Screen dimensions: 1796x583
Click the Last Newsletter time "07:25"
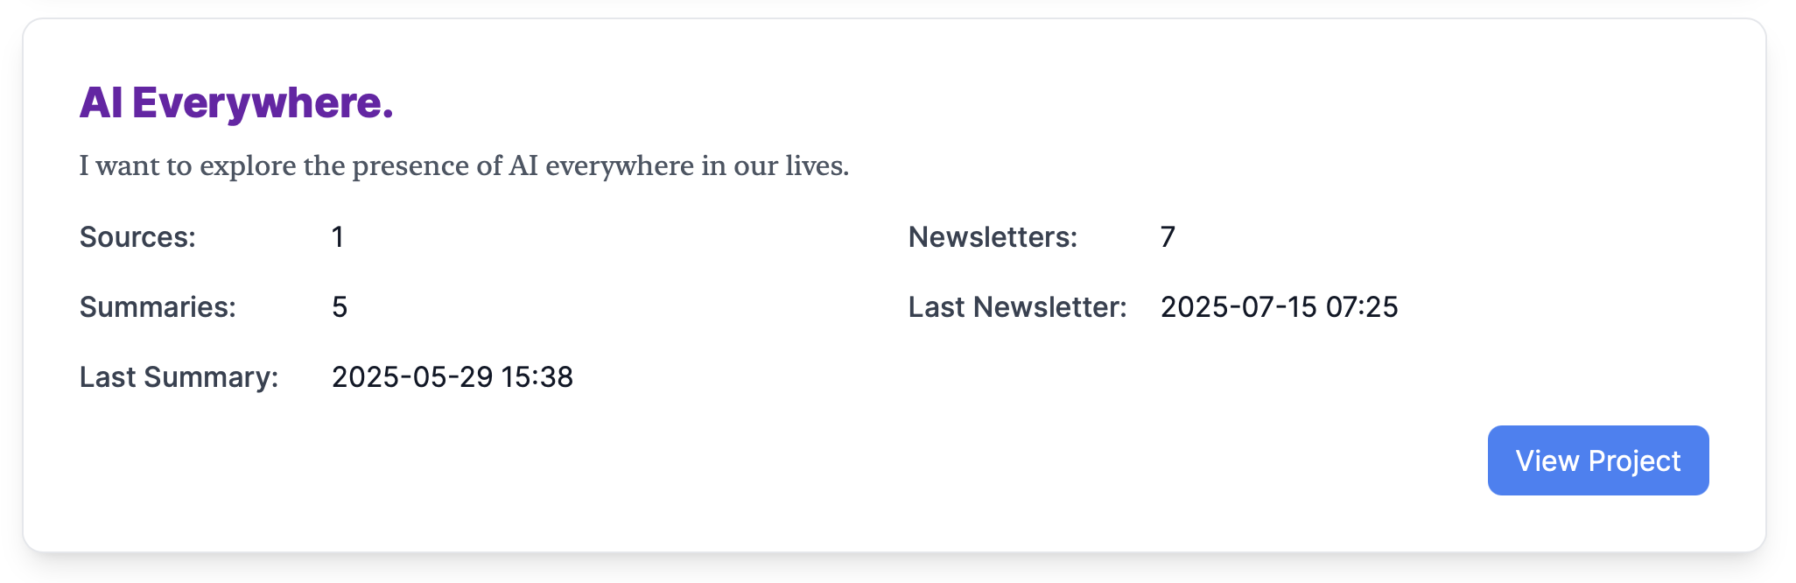[1362, 307]
